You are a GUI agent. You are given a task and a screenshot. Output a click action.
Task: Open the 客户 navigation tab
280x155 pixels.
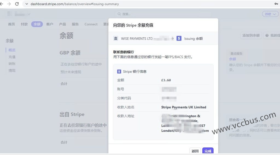point(50,24)
